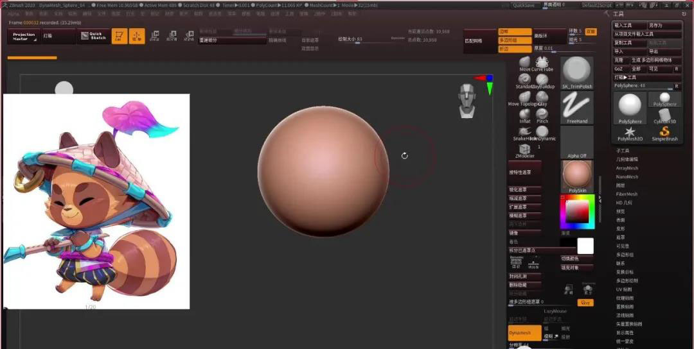Toggle the 多边形组 option
The image size is (694, 349).
coord(515,40)
